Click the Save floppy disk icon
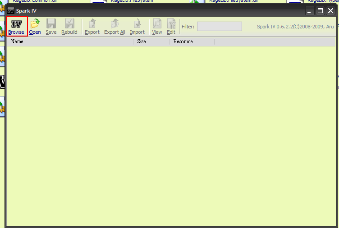339x228 pixels. click(x=51, y=26)
